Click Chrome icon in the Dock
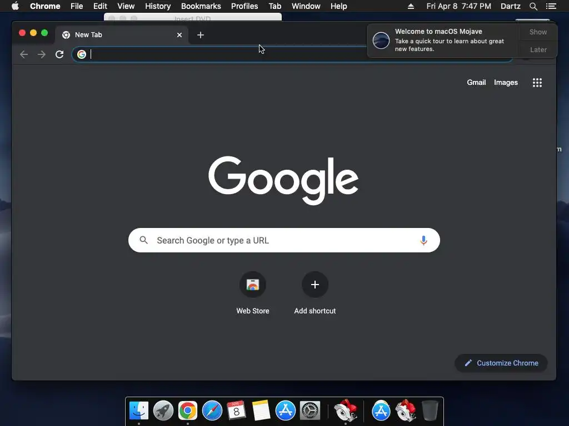The width and height of the screenshot is (569, 426). 188,411
